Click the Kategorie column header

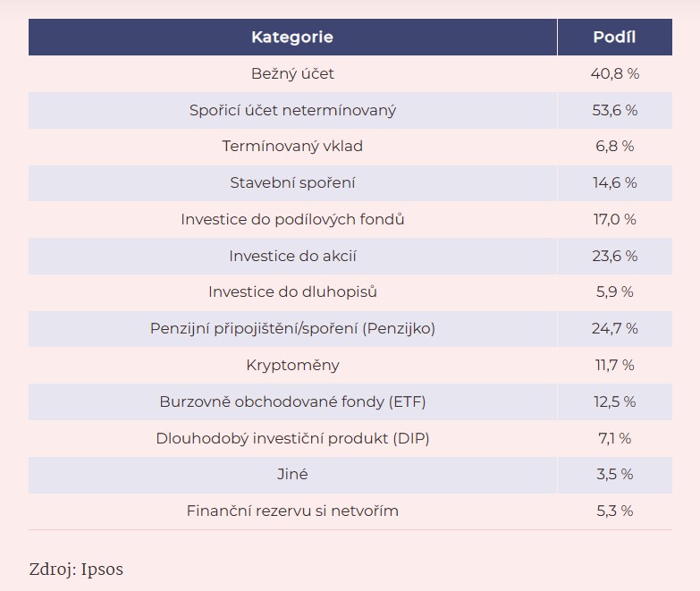click(x=292, y=38)
